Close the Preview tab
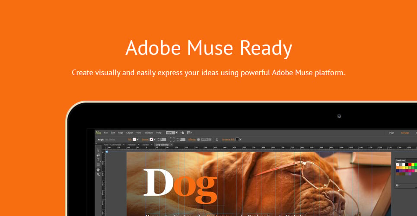 [139, 145]
